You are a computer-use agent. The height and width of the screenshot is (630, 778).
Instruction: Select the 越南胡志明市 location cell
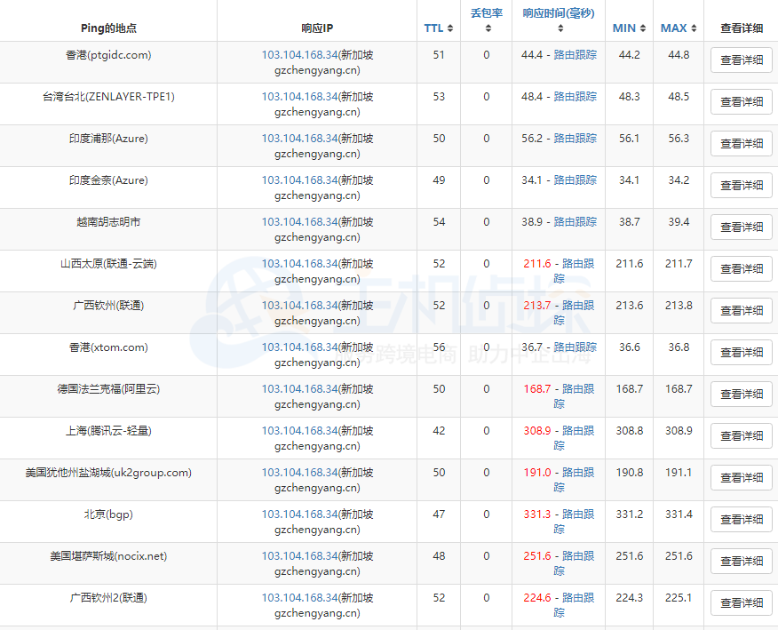coord(108,221)
